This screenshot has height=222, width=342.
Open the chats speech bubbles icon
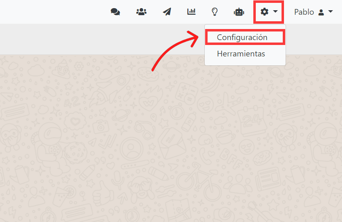pyautogui.click(x=115, y=12)
